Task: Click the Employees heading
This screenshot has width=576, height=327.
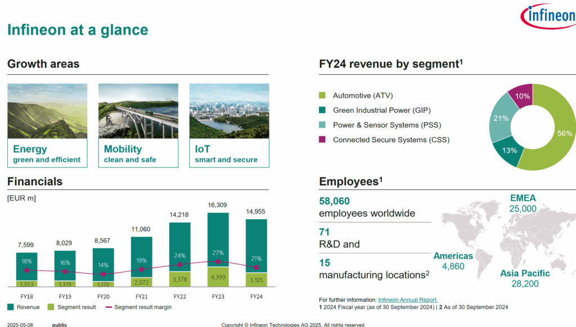Action: coord(351,181)
